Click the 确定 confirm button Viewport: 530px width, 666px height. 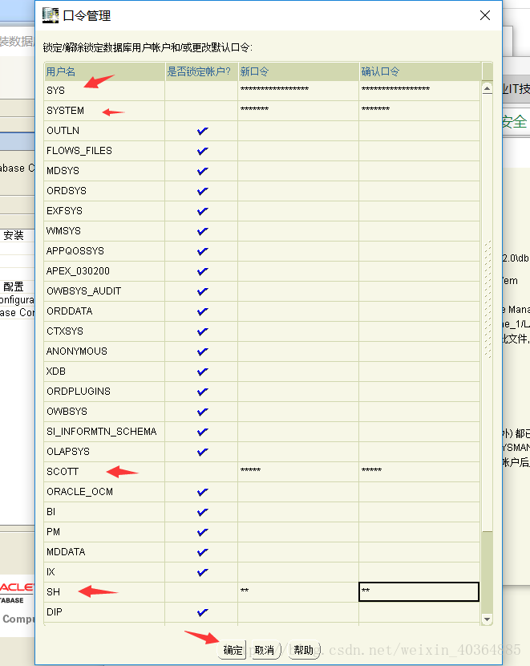pyautogui.click(x=232, y=650)
